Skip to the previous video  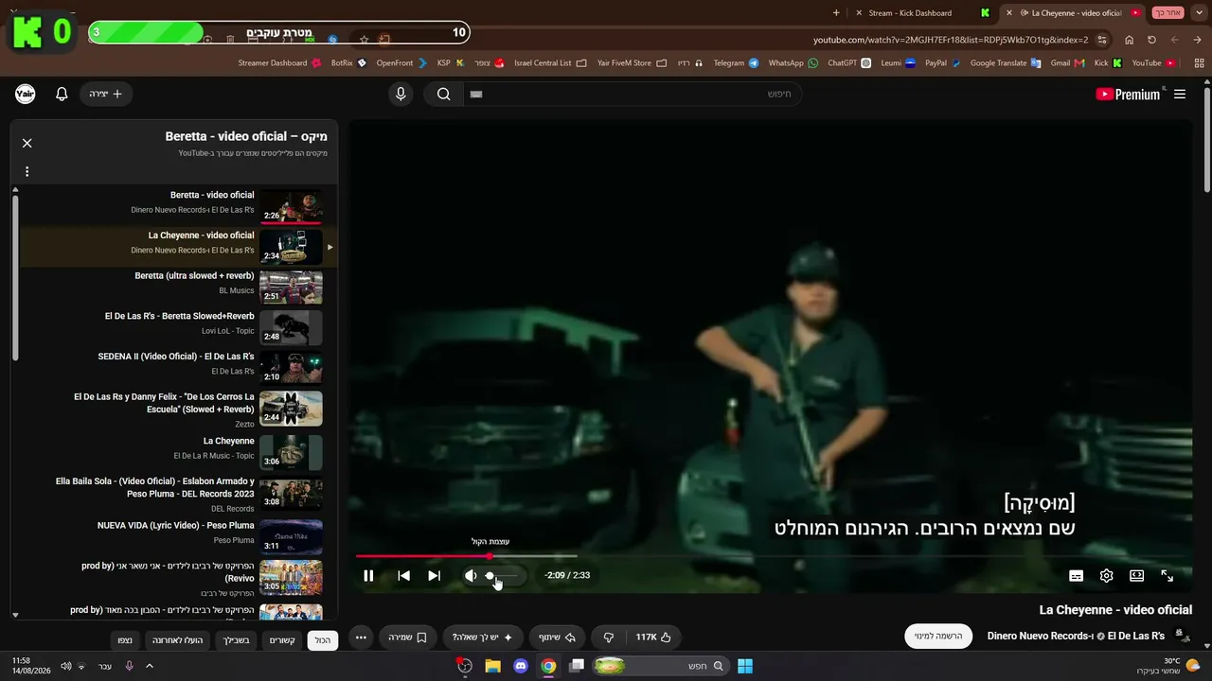pyautogui.click(x=404, y=575)
